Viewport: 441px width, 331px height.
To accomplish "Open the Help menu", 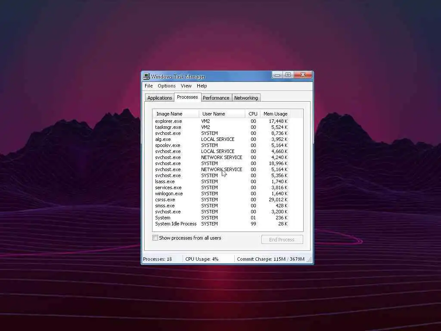I will 202,86.
